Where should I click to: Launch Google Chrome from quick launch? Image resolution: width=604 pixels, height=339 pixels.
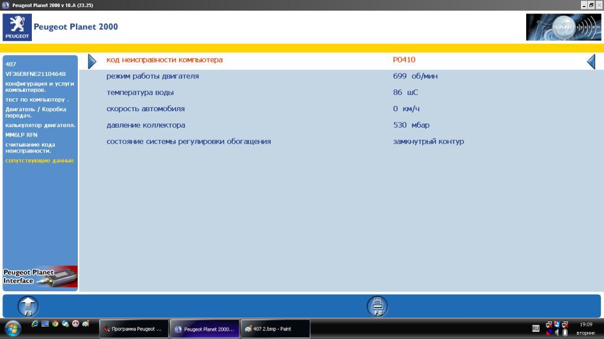pos(55,324)
